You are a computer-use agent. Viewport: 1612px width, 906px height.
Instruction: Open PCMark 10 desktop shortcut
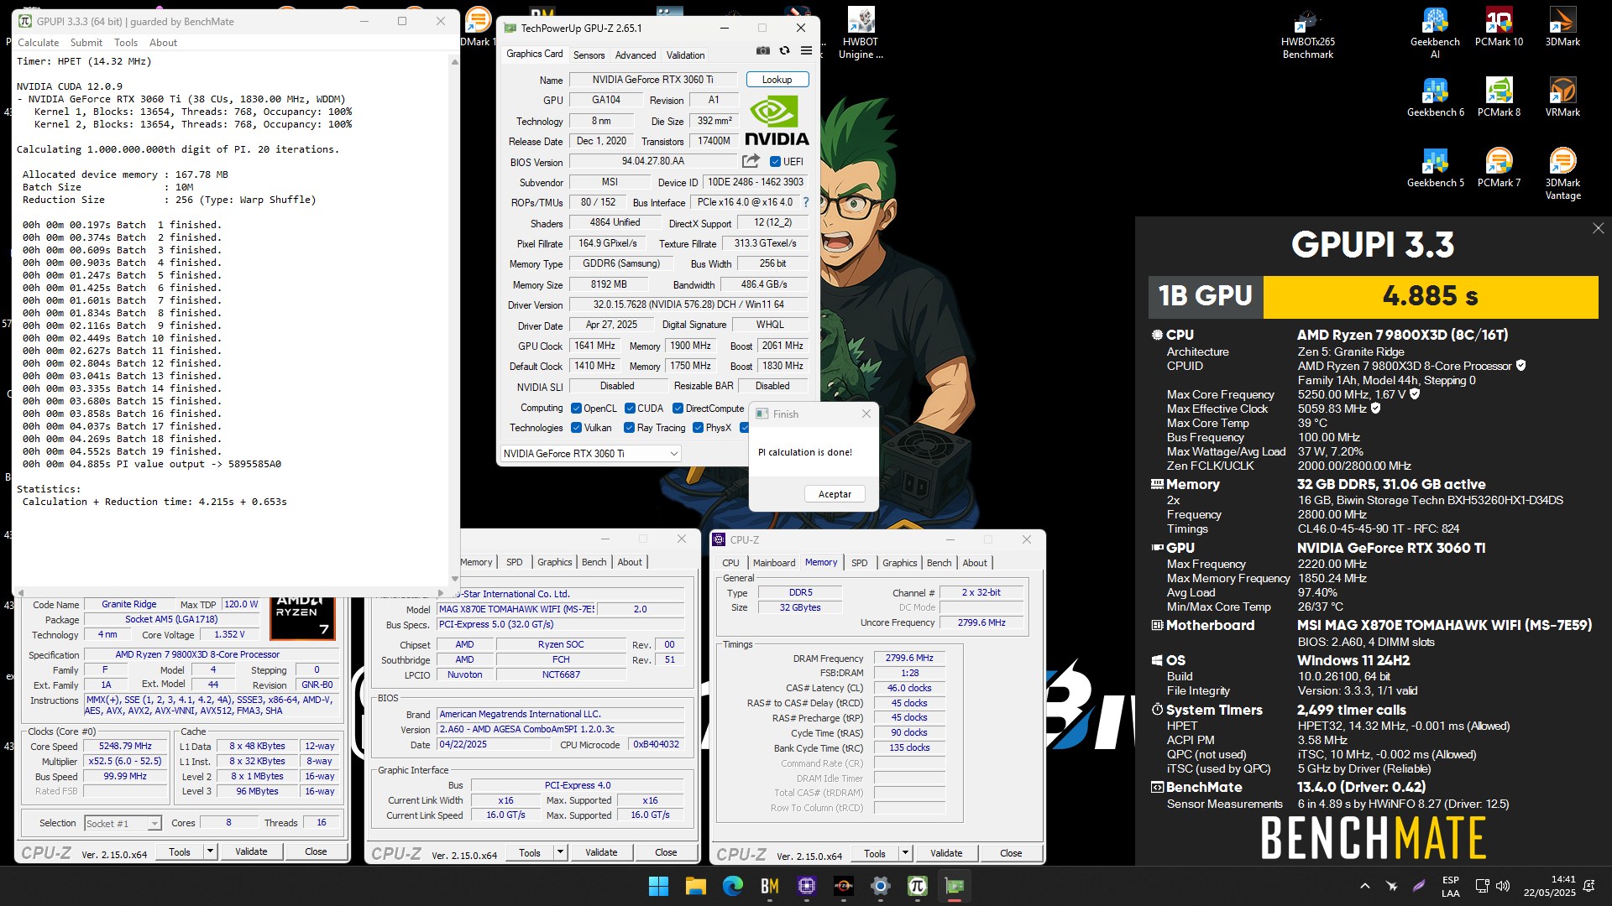(x=1499, y=28)
